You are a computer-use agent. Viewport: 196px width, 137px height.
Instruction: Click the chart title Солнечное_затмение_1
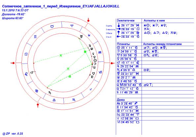(x=61, y=6)
